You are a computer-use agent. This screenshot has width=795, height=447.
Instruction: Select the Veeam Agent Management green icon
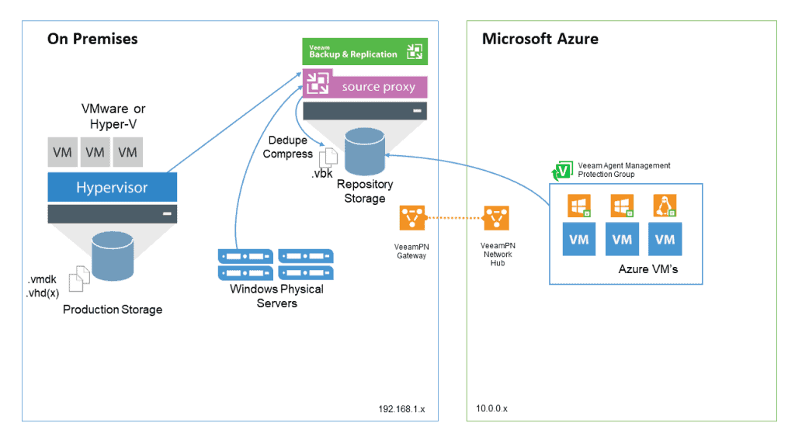pos(562,171)
